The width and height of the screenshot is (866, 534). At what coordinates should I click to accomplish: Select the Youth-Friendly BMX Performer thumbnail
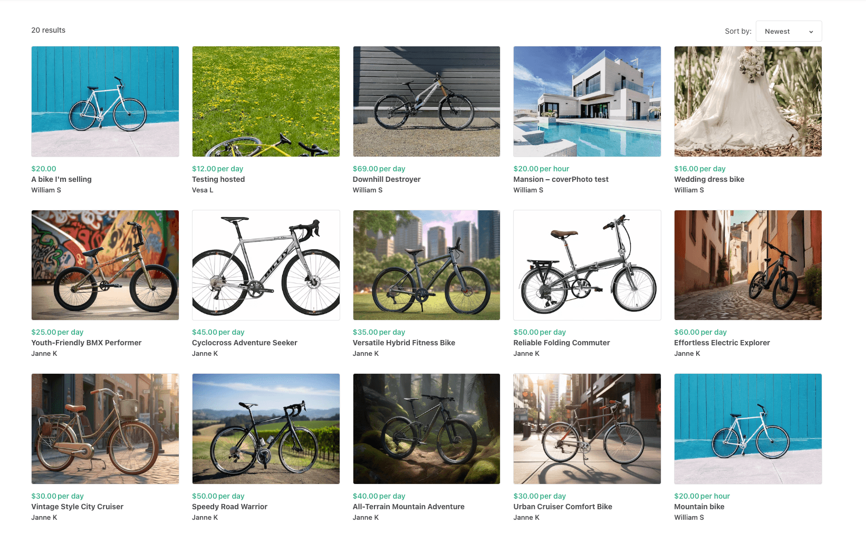coord(105,265)
